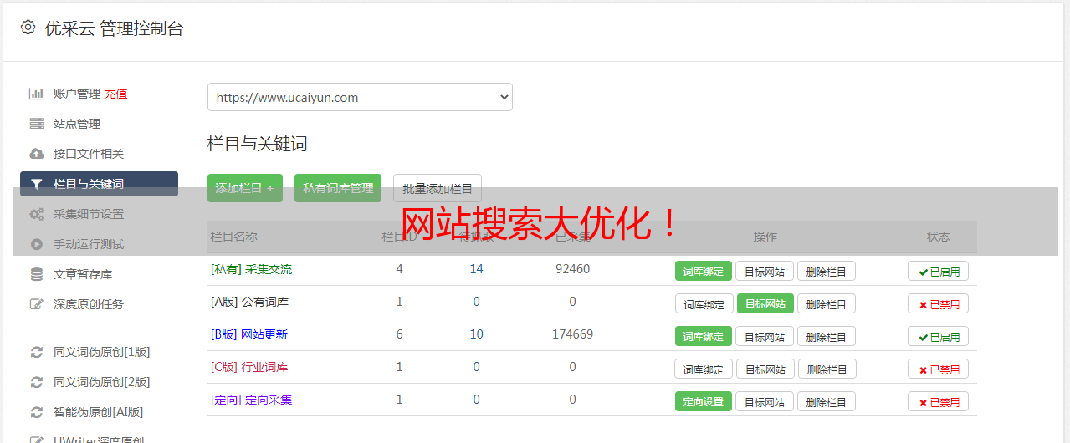Click the 状态 column header
This screenshot has width=1070, height=443.
(x=939, y=237)
